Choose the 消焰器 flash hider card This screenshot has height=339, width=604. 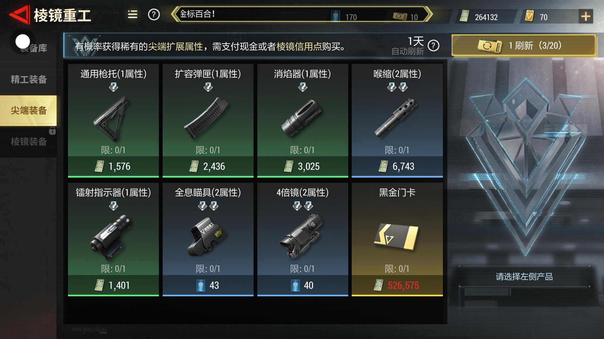[303, 121]
